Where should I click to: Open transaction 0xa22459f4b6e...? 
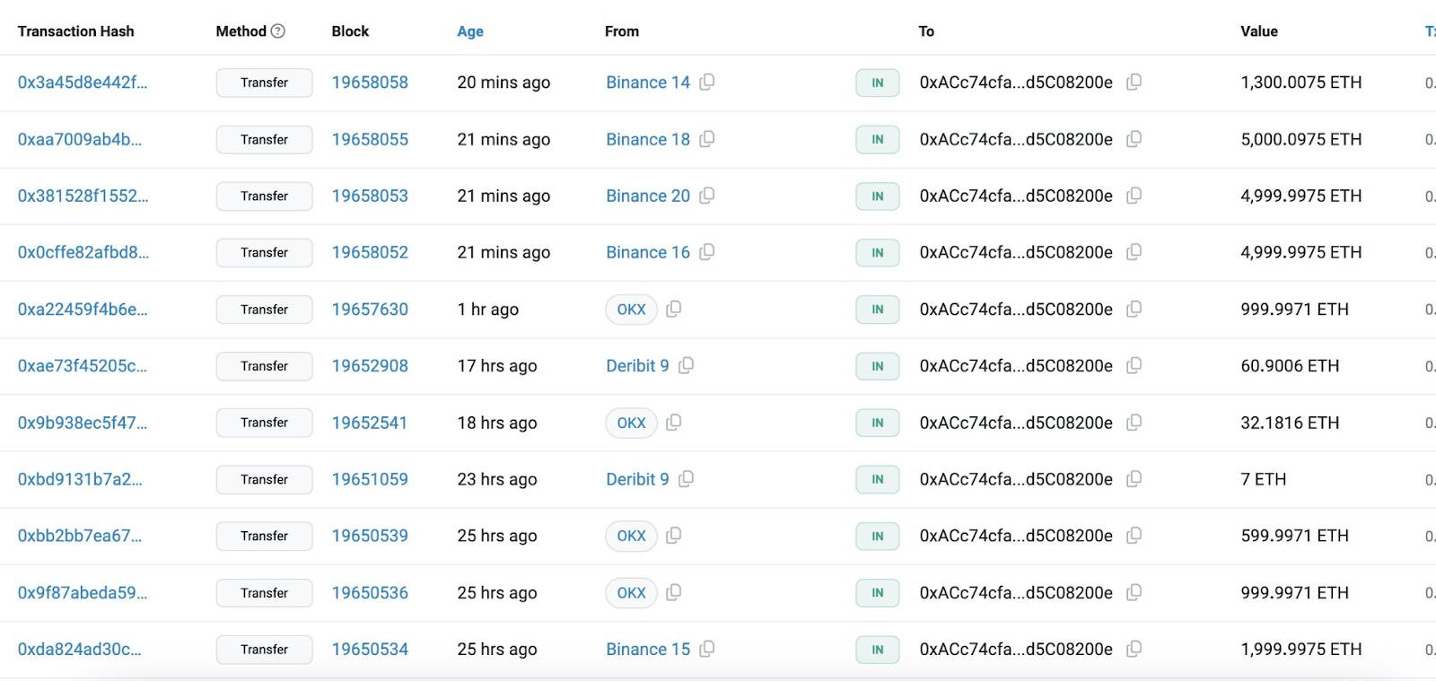point(83,309)
